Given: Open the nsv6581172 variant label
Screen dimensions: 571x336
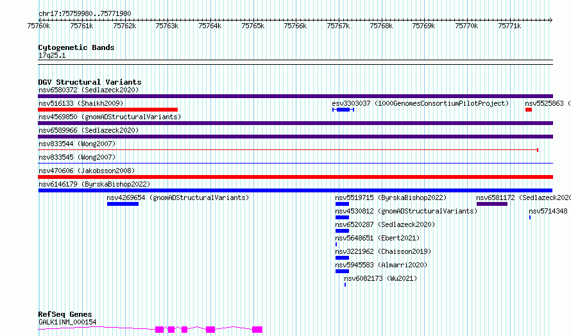Looking at the screenshot, I should click(x=524, y=197).
